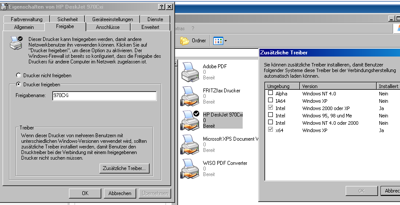Click the 'WISO PDF Converter' label
Screen dimensions: 400x205
coord(225,163)
